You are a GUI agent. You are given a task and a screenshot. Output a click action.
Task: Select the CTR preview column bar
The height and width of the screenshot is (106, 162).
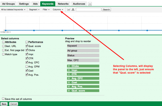click(x=83, y=74)
